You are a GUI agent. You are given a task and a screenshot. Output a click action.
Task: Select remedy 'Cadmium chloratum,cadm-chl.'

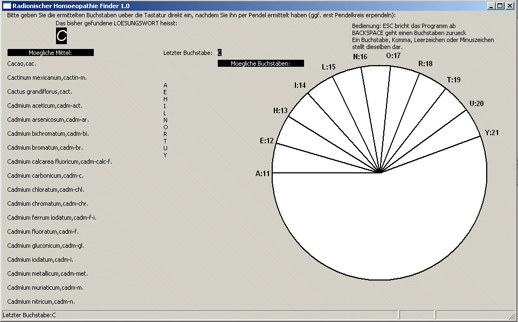46,190
